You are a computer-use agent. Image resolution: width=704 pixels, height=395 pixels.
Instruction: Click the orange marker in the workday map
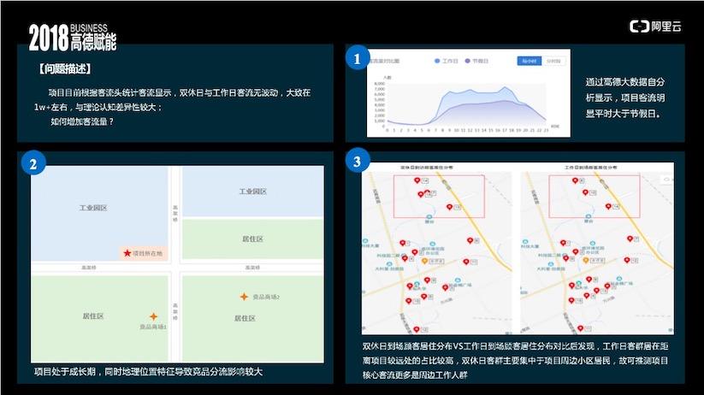585,260
